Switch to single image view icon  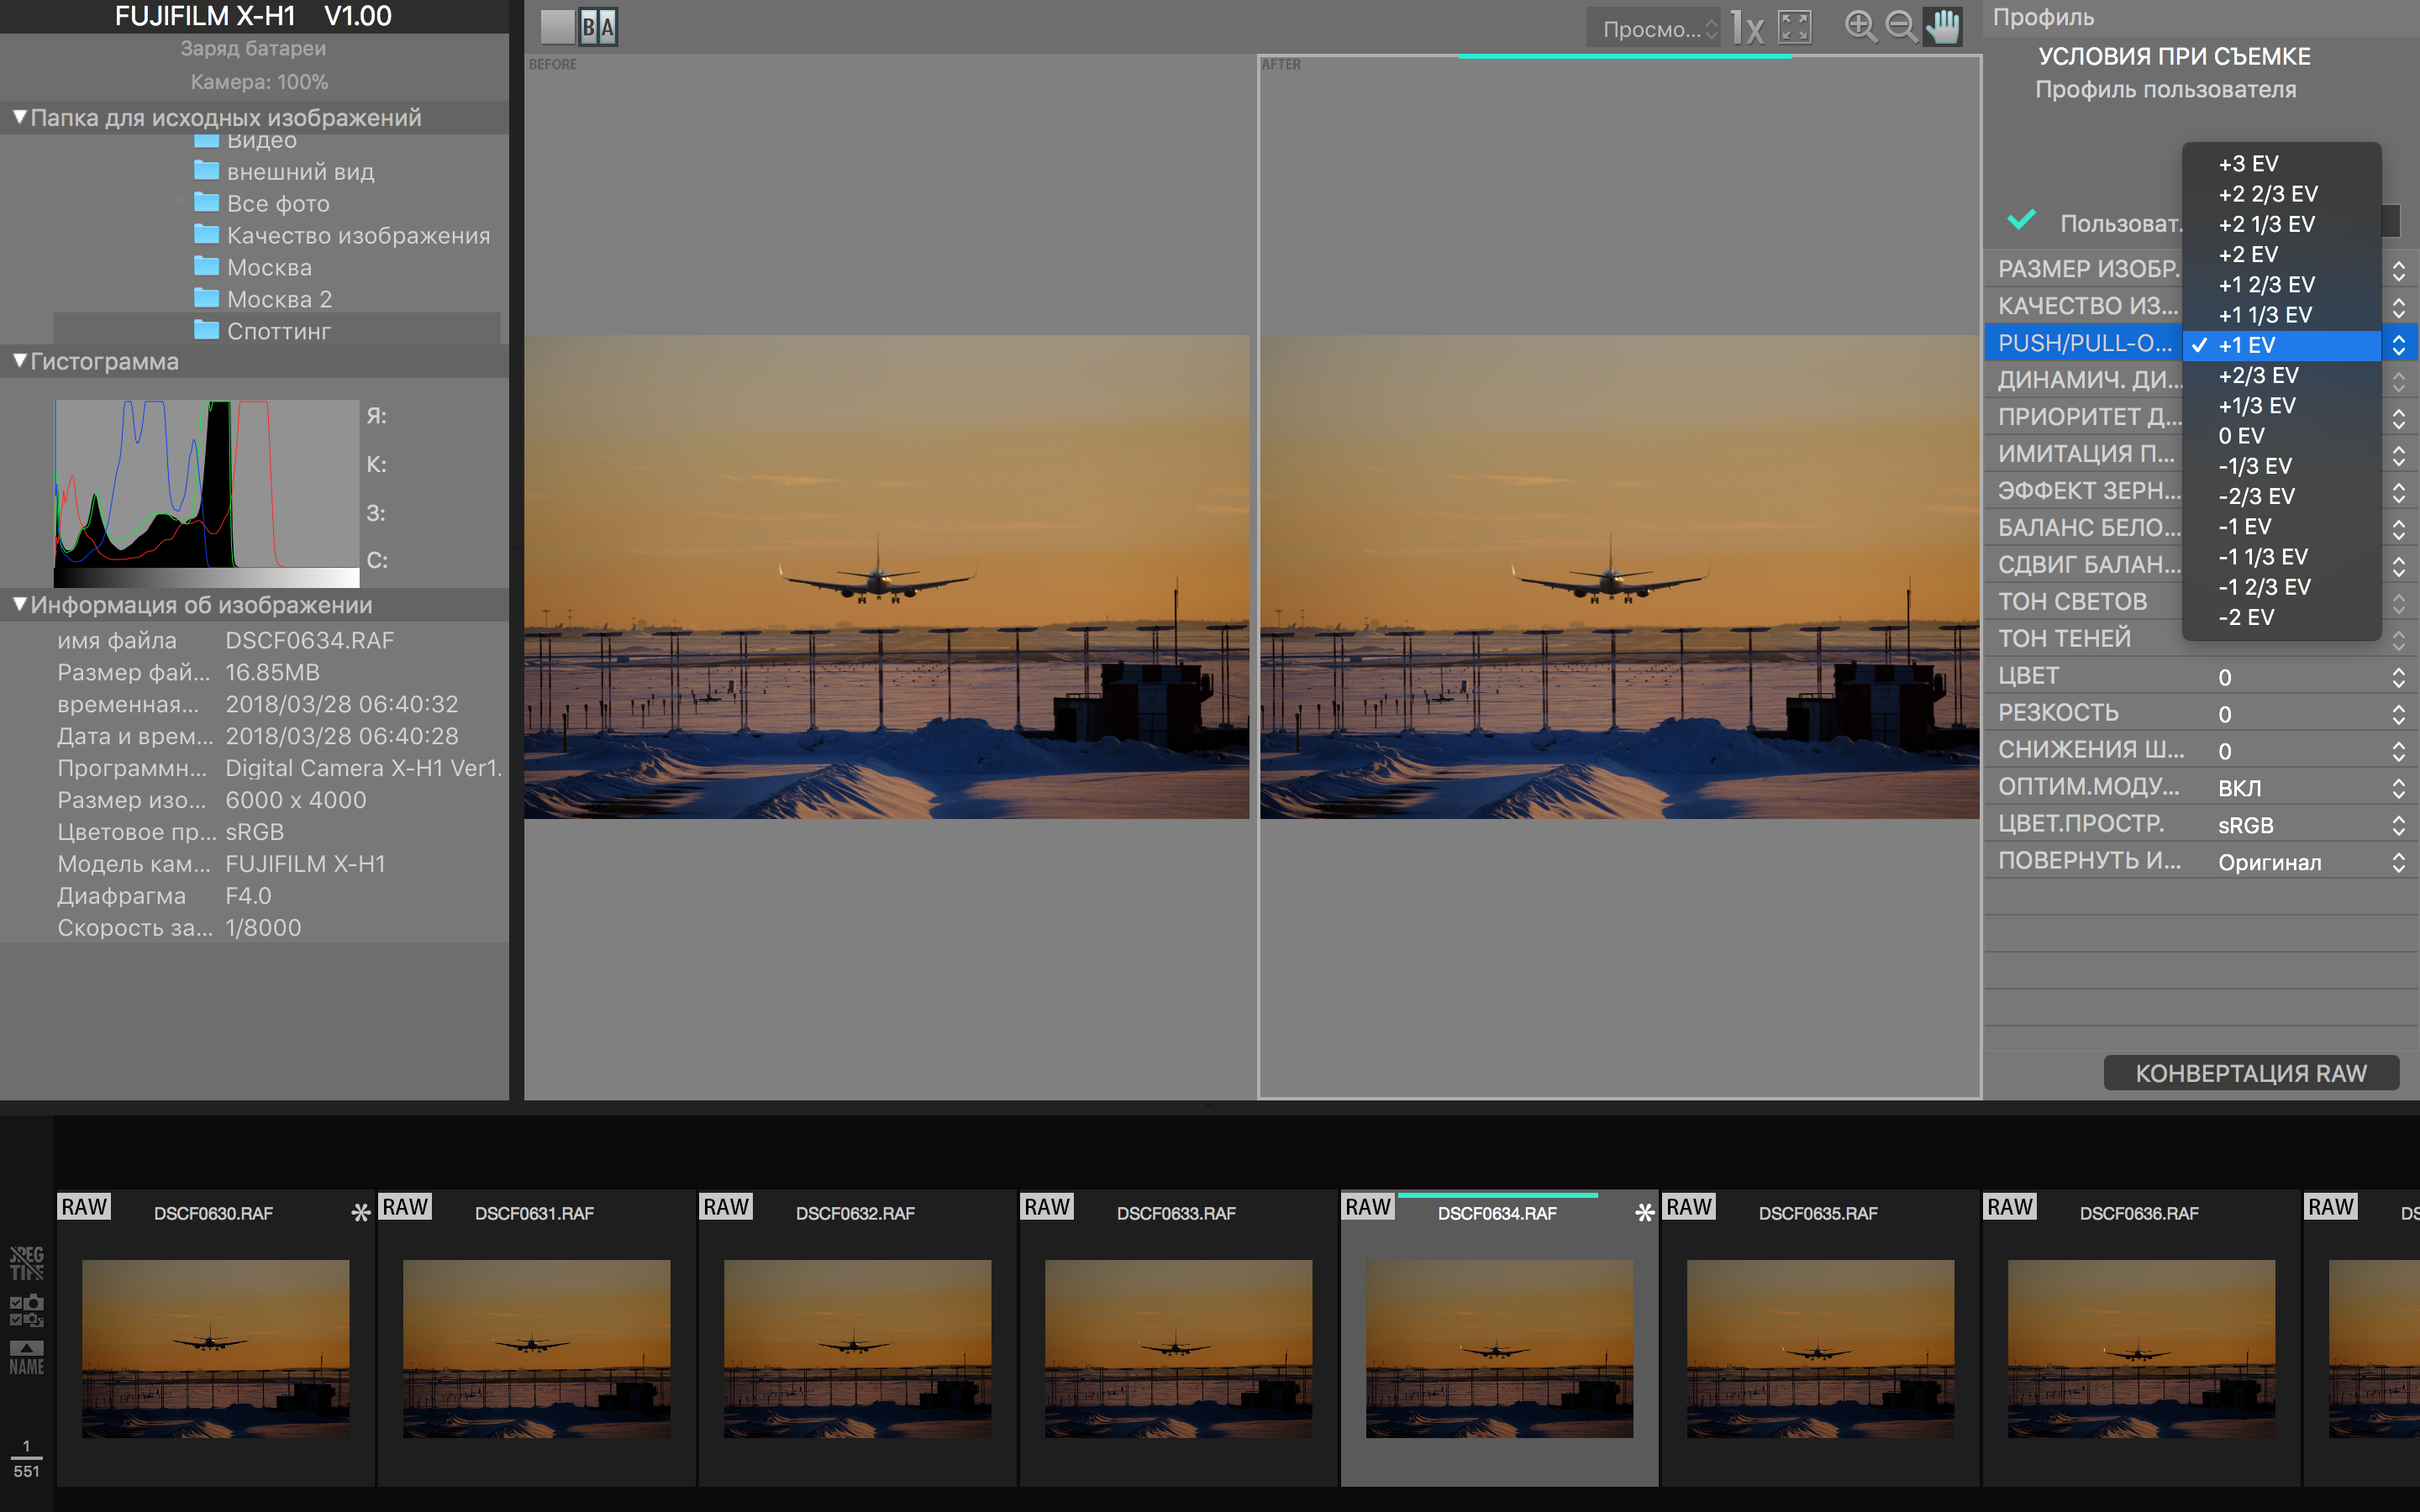point(557,27)
